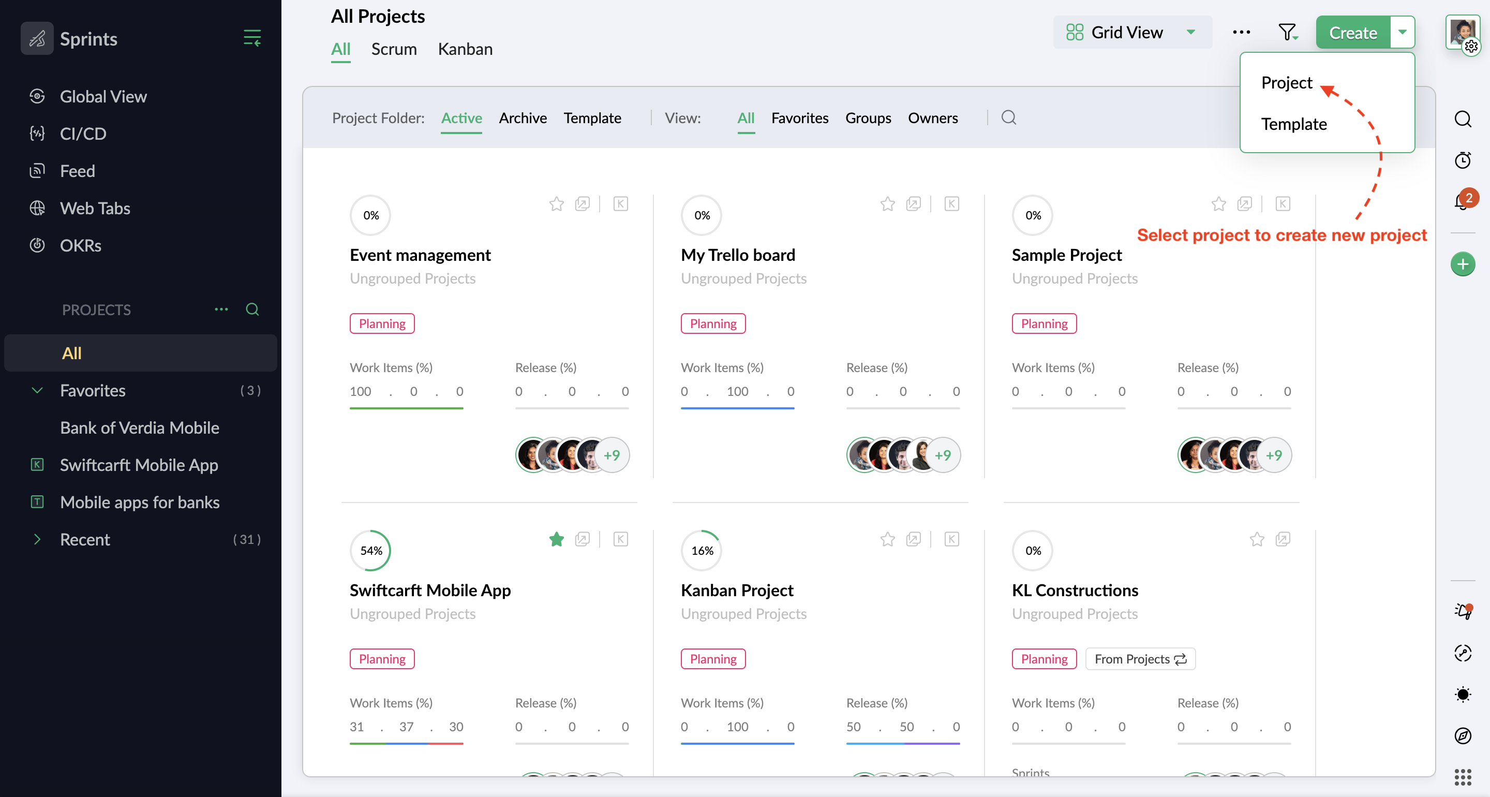Collapse the sidebar using the menu toggle icon
Viewport: 1490px width, 797px height.
(251, 38)
